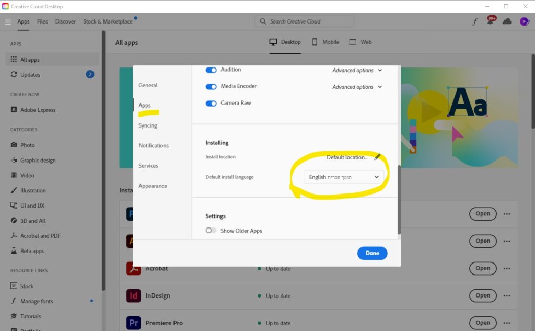The image size is (535, 331).
Task: Click the fonts icon in top bar
Action: tap(475, 21)
